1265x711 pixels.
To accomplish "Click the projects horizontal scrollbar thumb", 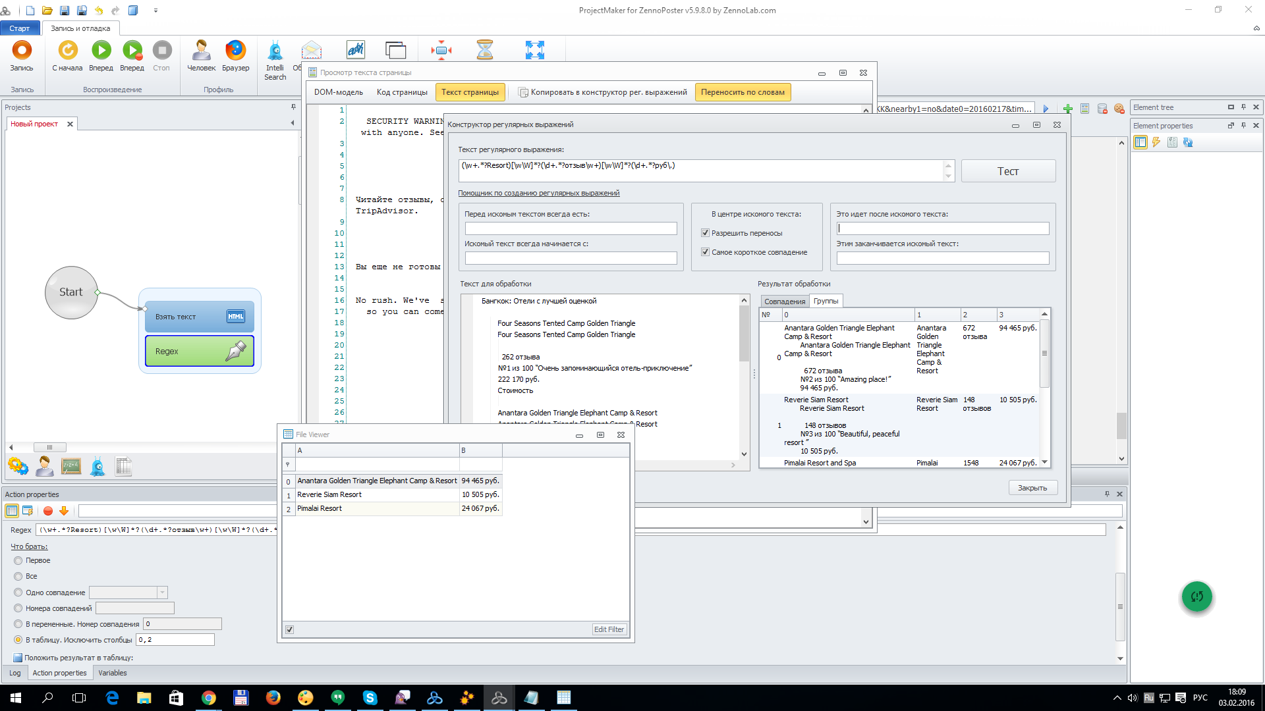I will click(49, 447).
